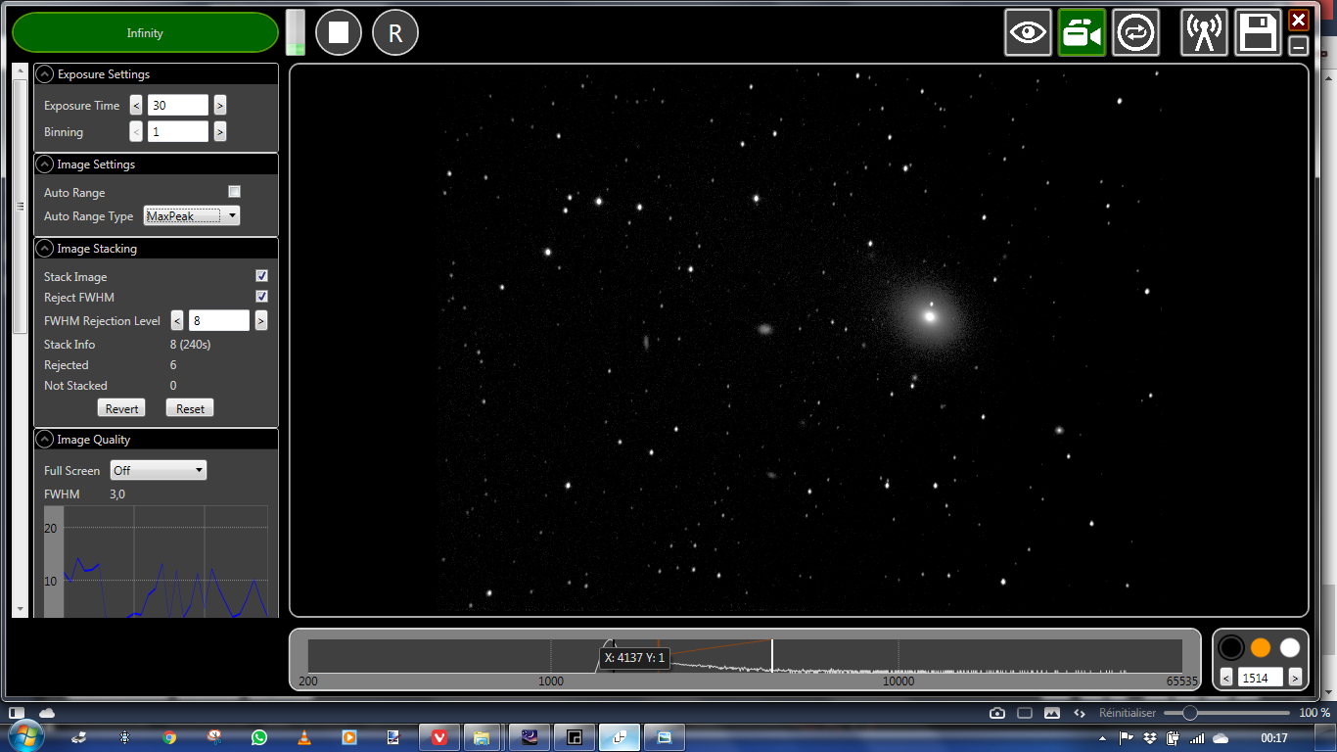Open the Full Screen Off dropdown
Screen dimensions: 1337x752
click(159, 470)
